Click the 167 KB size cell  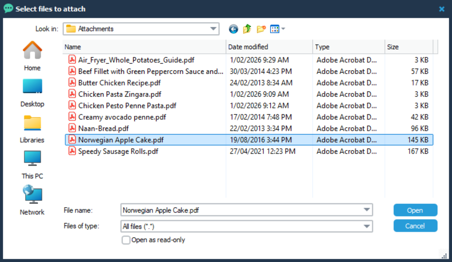pyautogui.click(x=418, y=151)
